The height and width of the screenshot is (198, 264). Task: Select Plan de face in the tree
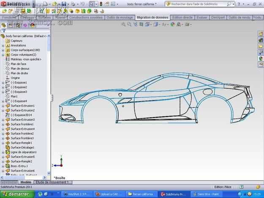(x=18, y=64)
